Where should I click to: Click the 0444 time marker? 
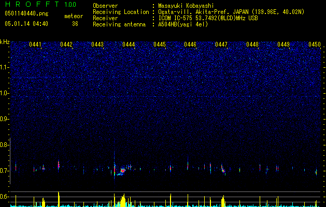point(129,45)
